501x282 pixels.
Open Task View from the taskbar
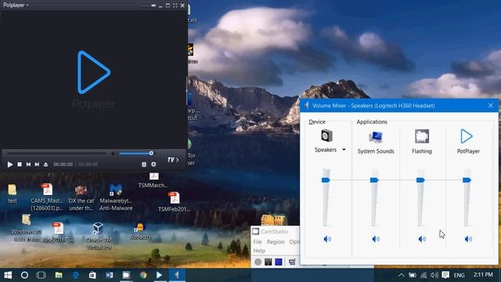coord(41,275)
